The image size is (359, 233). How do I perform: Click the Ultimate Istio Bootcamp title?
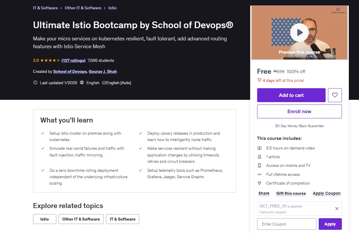[x=133, y=25]
